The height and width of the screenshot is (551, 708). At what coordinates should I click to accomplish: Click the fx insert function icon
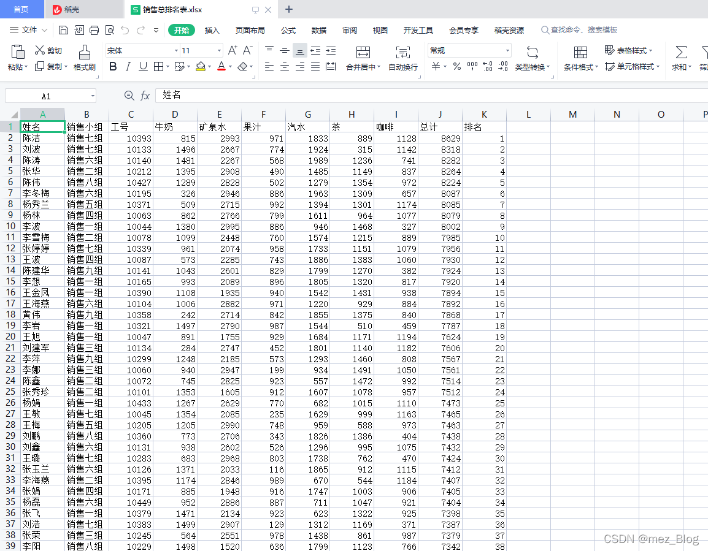(x=145, y=96)
